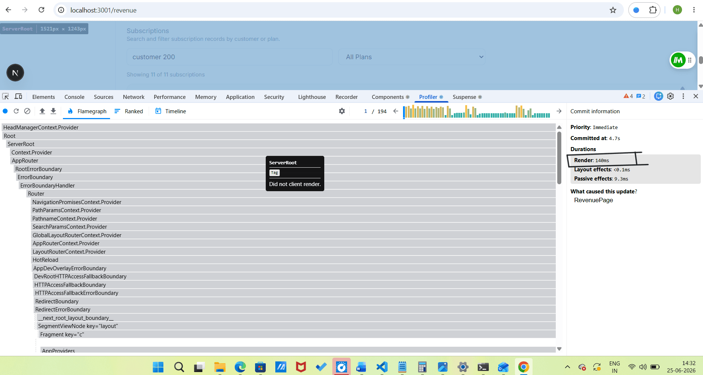703x375 pixels.
Task: Select next commit arrow
Action: click(x=559, y=111)
